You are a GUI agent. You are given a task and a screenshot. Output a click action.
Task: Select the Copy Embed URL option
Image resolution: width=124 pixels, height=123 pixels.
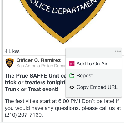[x=93, y=87]
